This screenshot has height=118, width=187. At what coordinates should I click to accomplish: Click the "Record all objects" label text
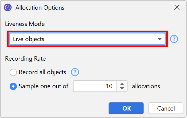click(x=42, y=72)
